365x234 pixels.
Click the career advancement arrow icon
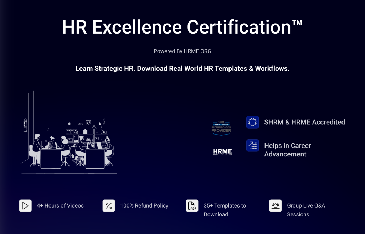(x=252, y=146)
